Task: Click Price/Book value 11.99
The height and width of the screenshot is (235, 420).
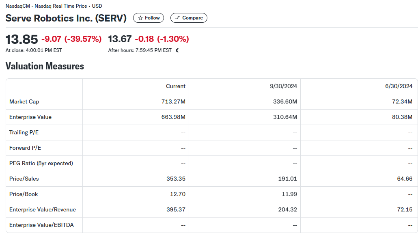Action: pos(289,194)
